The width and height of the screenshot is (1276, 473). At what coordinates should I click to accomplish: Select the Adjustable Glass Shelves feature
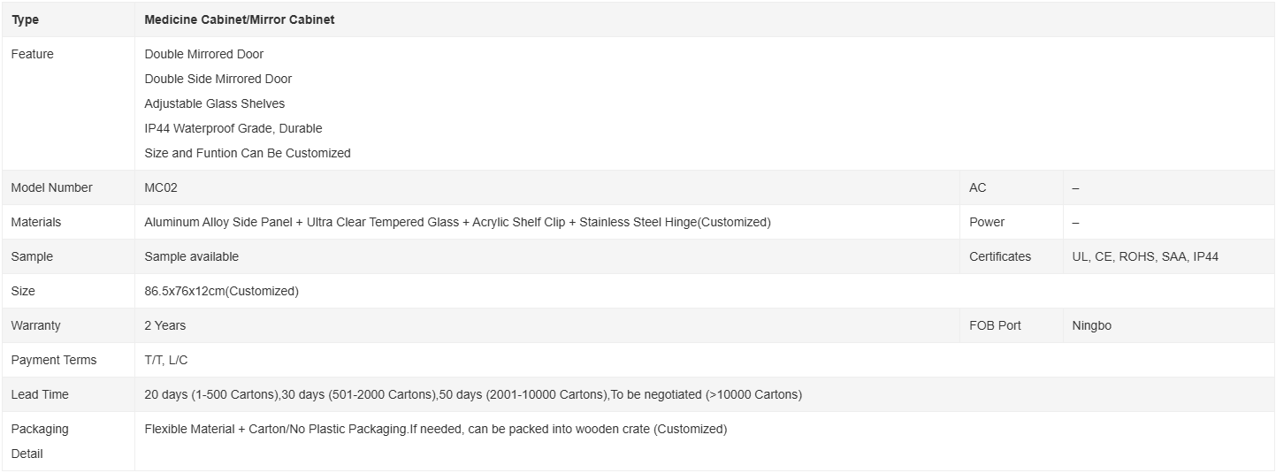pyautogui.click(x=215, y=103)
